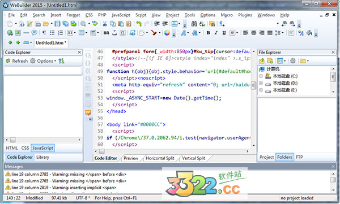This screenshot has height=204, width=340.
Task: Open the Open-file folder dropdown arrow
Action: pyautogui.click(x=52, y=24)
